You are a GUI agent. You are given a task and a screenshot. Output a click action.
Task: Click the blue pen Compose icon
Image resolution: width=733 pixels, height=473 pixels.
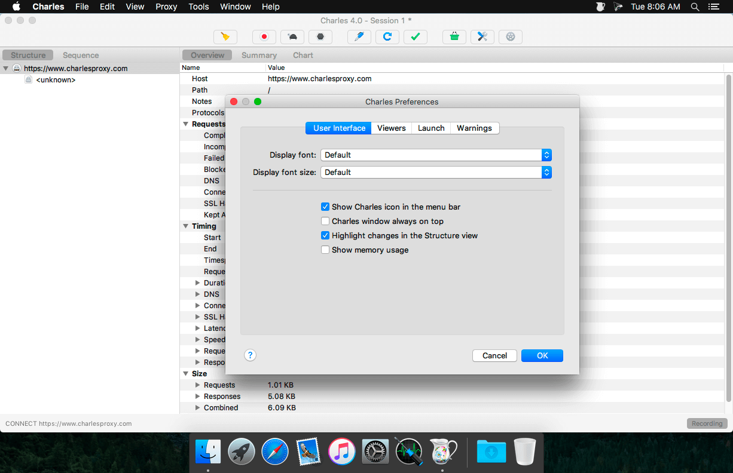pos(359,37)
